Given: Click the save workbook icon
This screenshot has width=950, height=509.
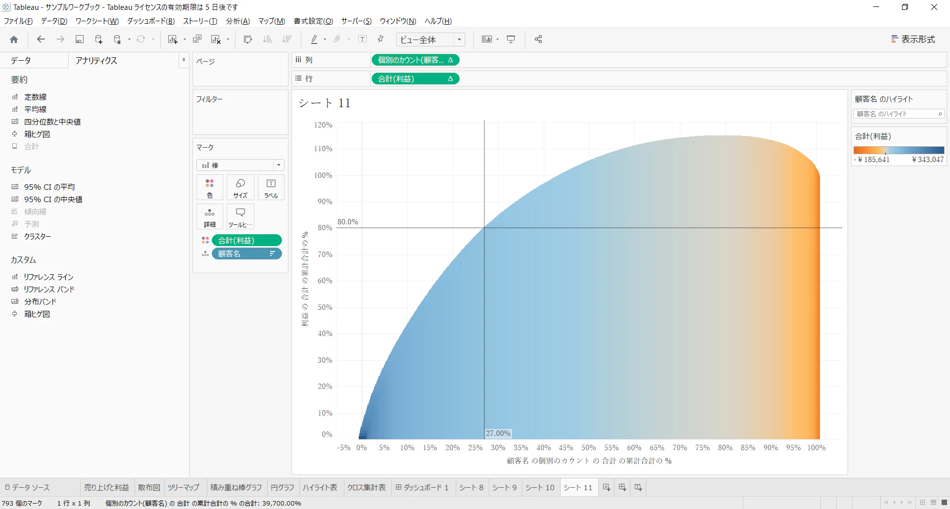Looking at the screenshot, I should (x=79, y=40).
